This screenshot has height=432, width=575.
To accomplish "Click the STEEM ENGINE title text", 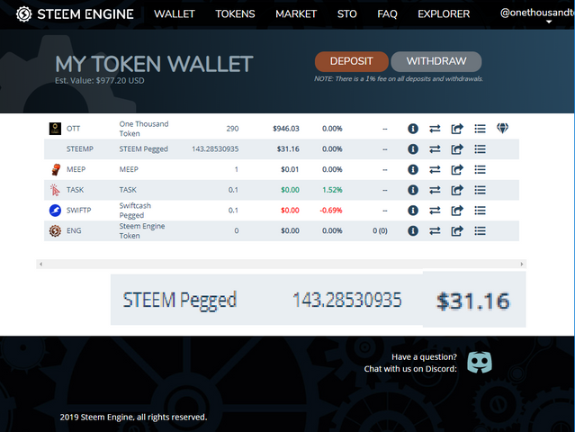I will (85, 14).
